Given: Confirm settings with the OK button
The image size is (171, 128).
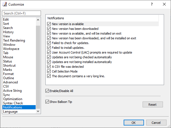Looking at the screenshot, I should (x=134, y=122).
